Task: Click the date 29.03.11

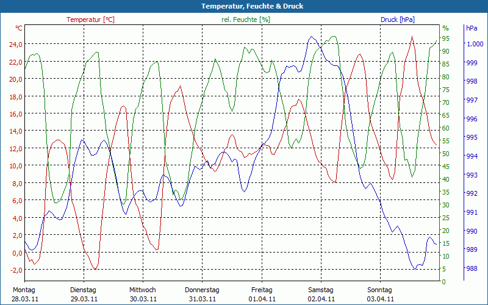Action: [x=84, y=299]
